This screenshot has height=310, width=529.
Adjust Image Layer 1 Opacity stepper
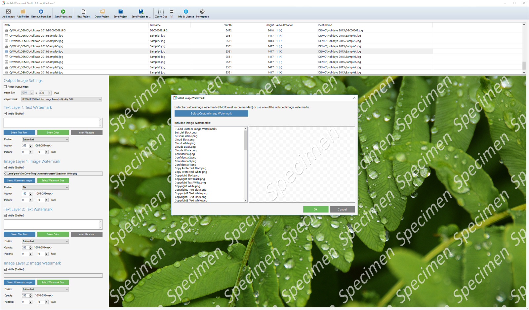[30, 194]
